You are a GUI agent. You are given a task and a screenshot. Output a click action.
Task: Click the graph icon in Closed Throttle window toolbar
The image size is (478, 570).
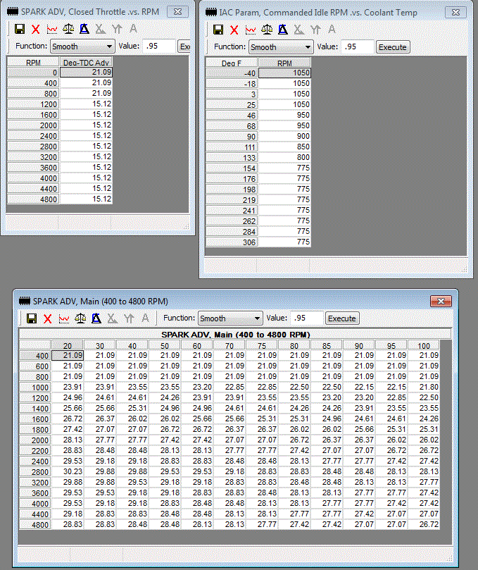(51, 30)
